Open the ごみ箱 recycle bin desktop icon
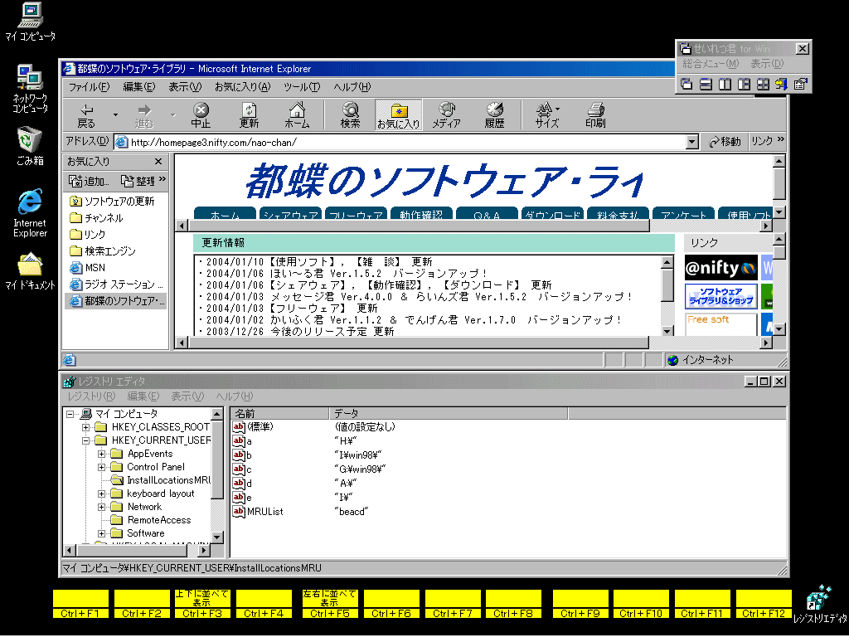Screen dimensions: 849x637 click(29, 146)
